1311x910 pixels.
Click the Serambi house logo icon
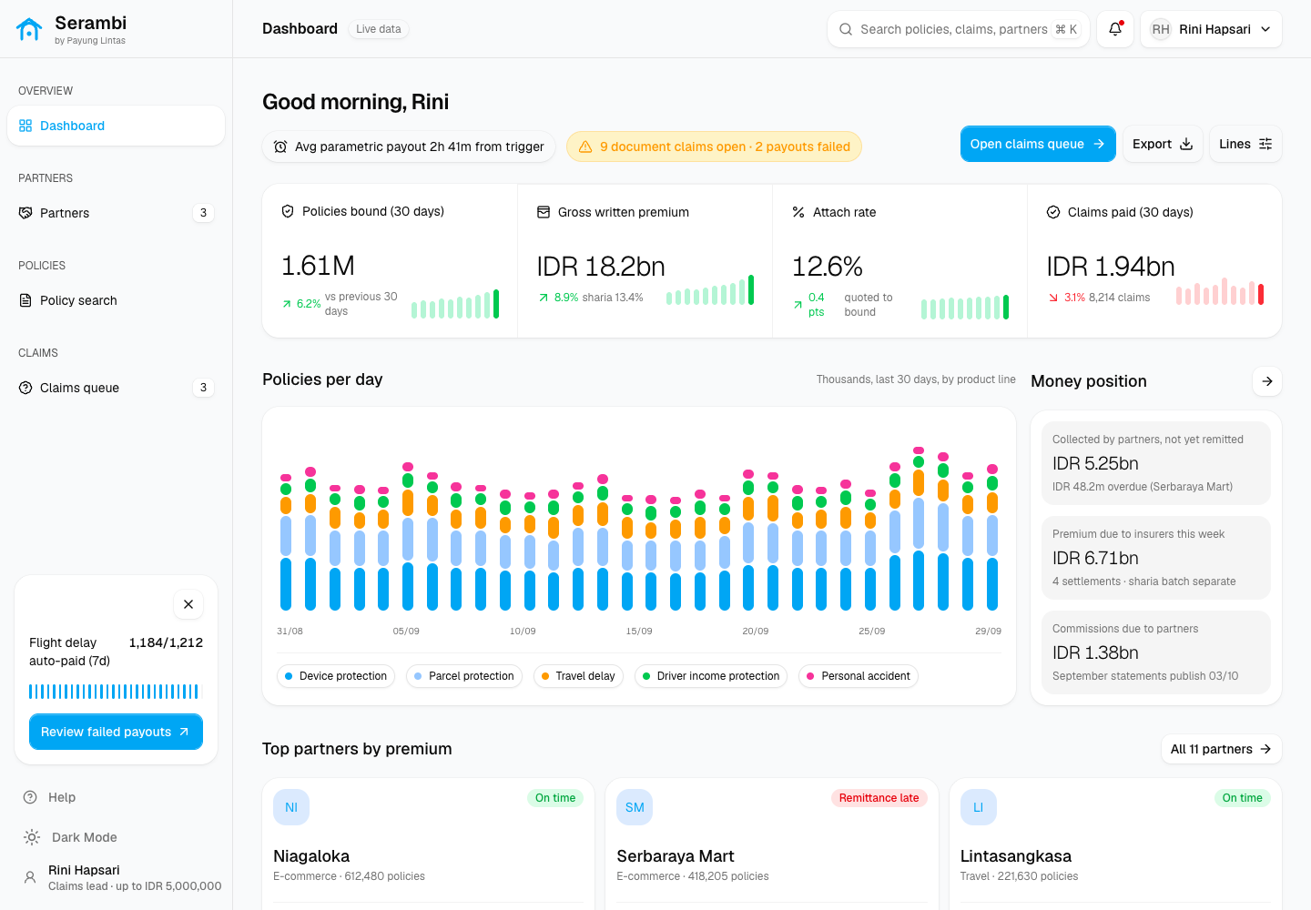(29, 29)
